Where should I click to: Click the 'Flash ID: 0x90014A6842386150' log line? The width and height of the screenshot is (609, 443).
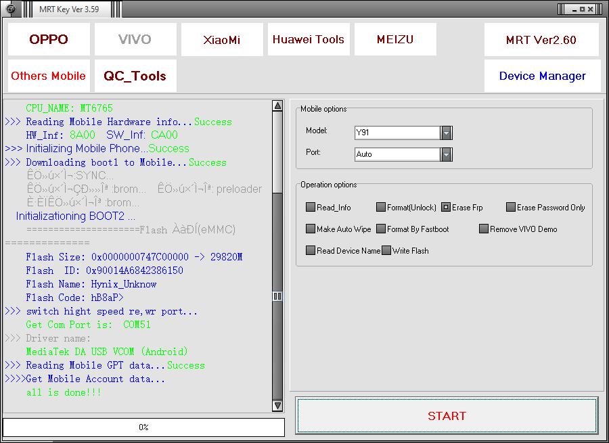104,271
